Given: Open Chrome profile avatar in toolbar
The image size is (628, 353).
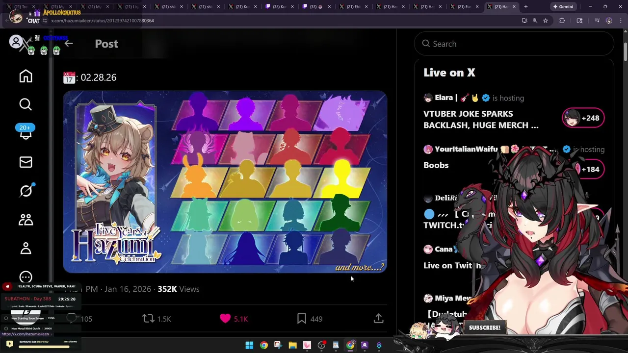Looking at the screenshot, I should click(x=609, y=21).
